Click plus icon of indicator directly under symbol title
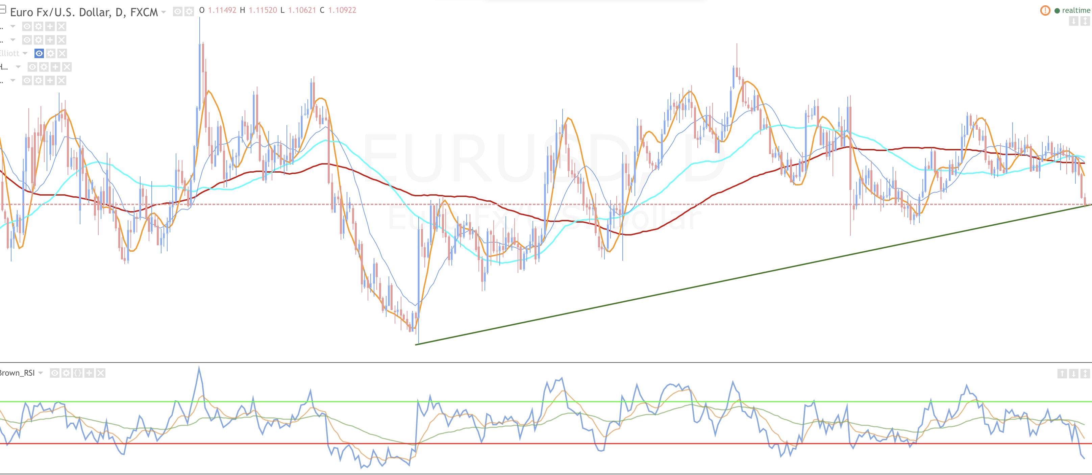1092x475 pixels. point(50,27)
